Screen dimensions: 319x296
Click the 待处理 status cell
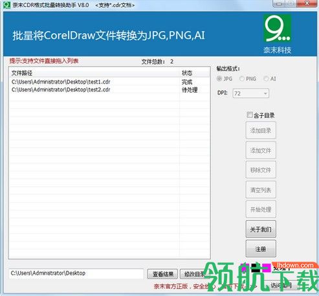(x=190, y=90)
